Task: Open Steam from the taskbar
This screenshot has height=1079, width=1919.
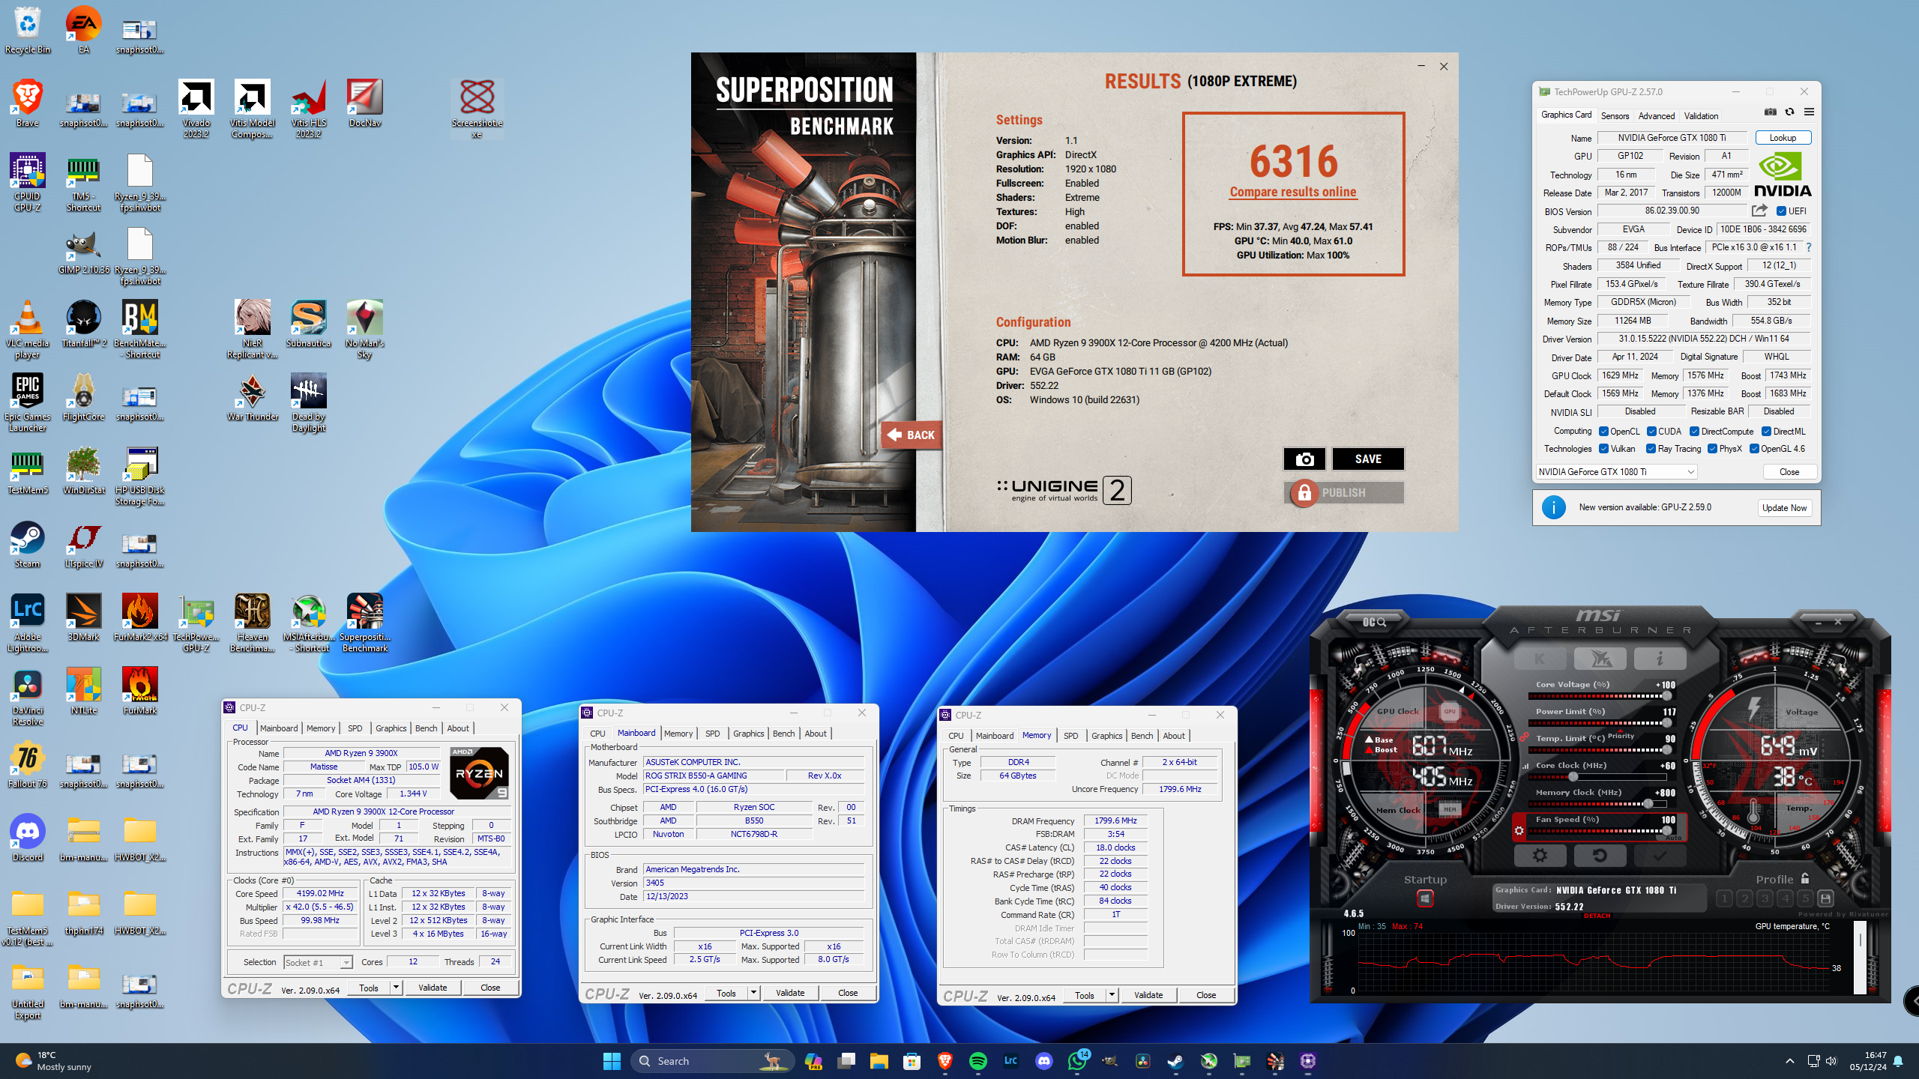Action: pyautogui.click(x=1175, y=1060)
